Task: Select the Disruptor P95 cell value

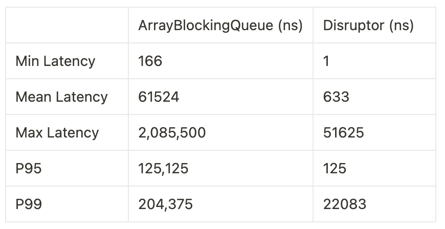Action: (x=335, y=168)
